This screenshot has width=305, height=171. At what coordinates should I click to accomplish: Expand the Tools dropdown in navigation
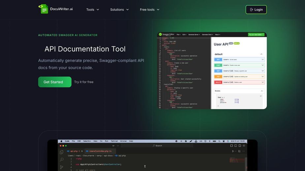pyautogui.click(x=93, y=10)
